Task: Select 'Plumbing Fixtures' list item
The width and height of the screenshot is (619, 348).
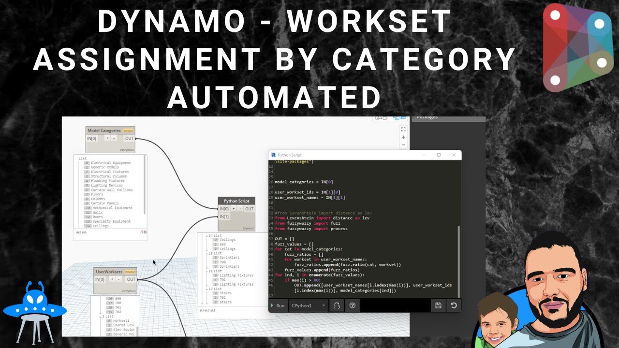Action: [109, 181]
